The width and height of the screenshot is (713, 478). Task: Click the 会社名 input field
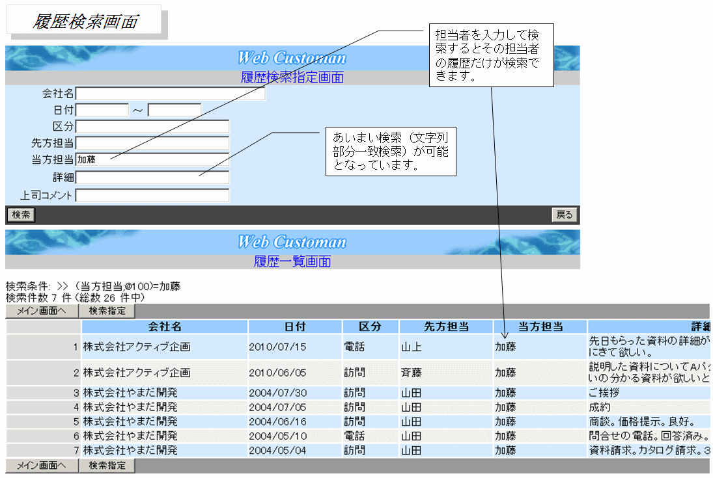pyautogui.click(x=170, y=94)
